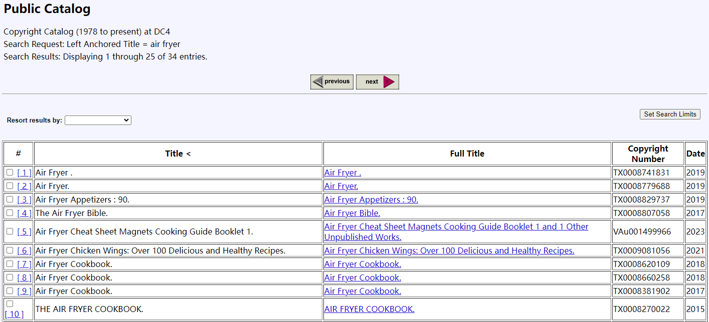Check the box for entry 9

[10, 291]
